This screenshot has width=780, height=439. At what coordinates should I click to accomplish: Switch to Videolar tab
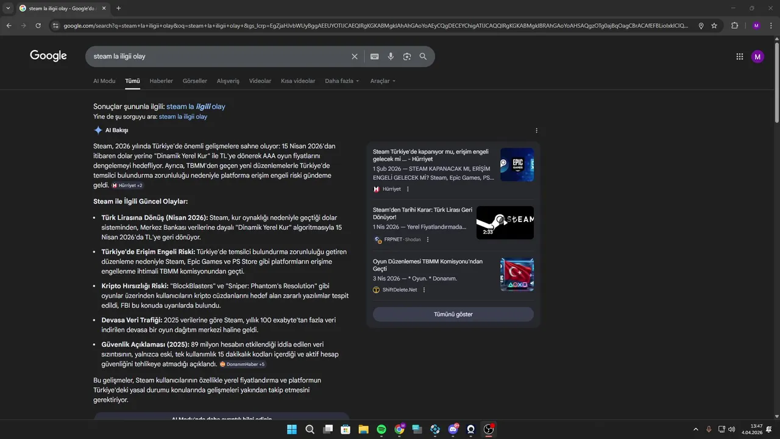(x=260, y=81)
